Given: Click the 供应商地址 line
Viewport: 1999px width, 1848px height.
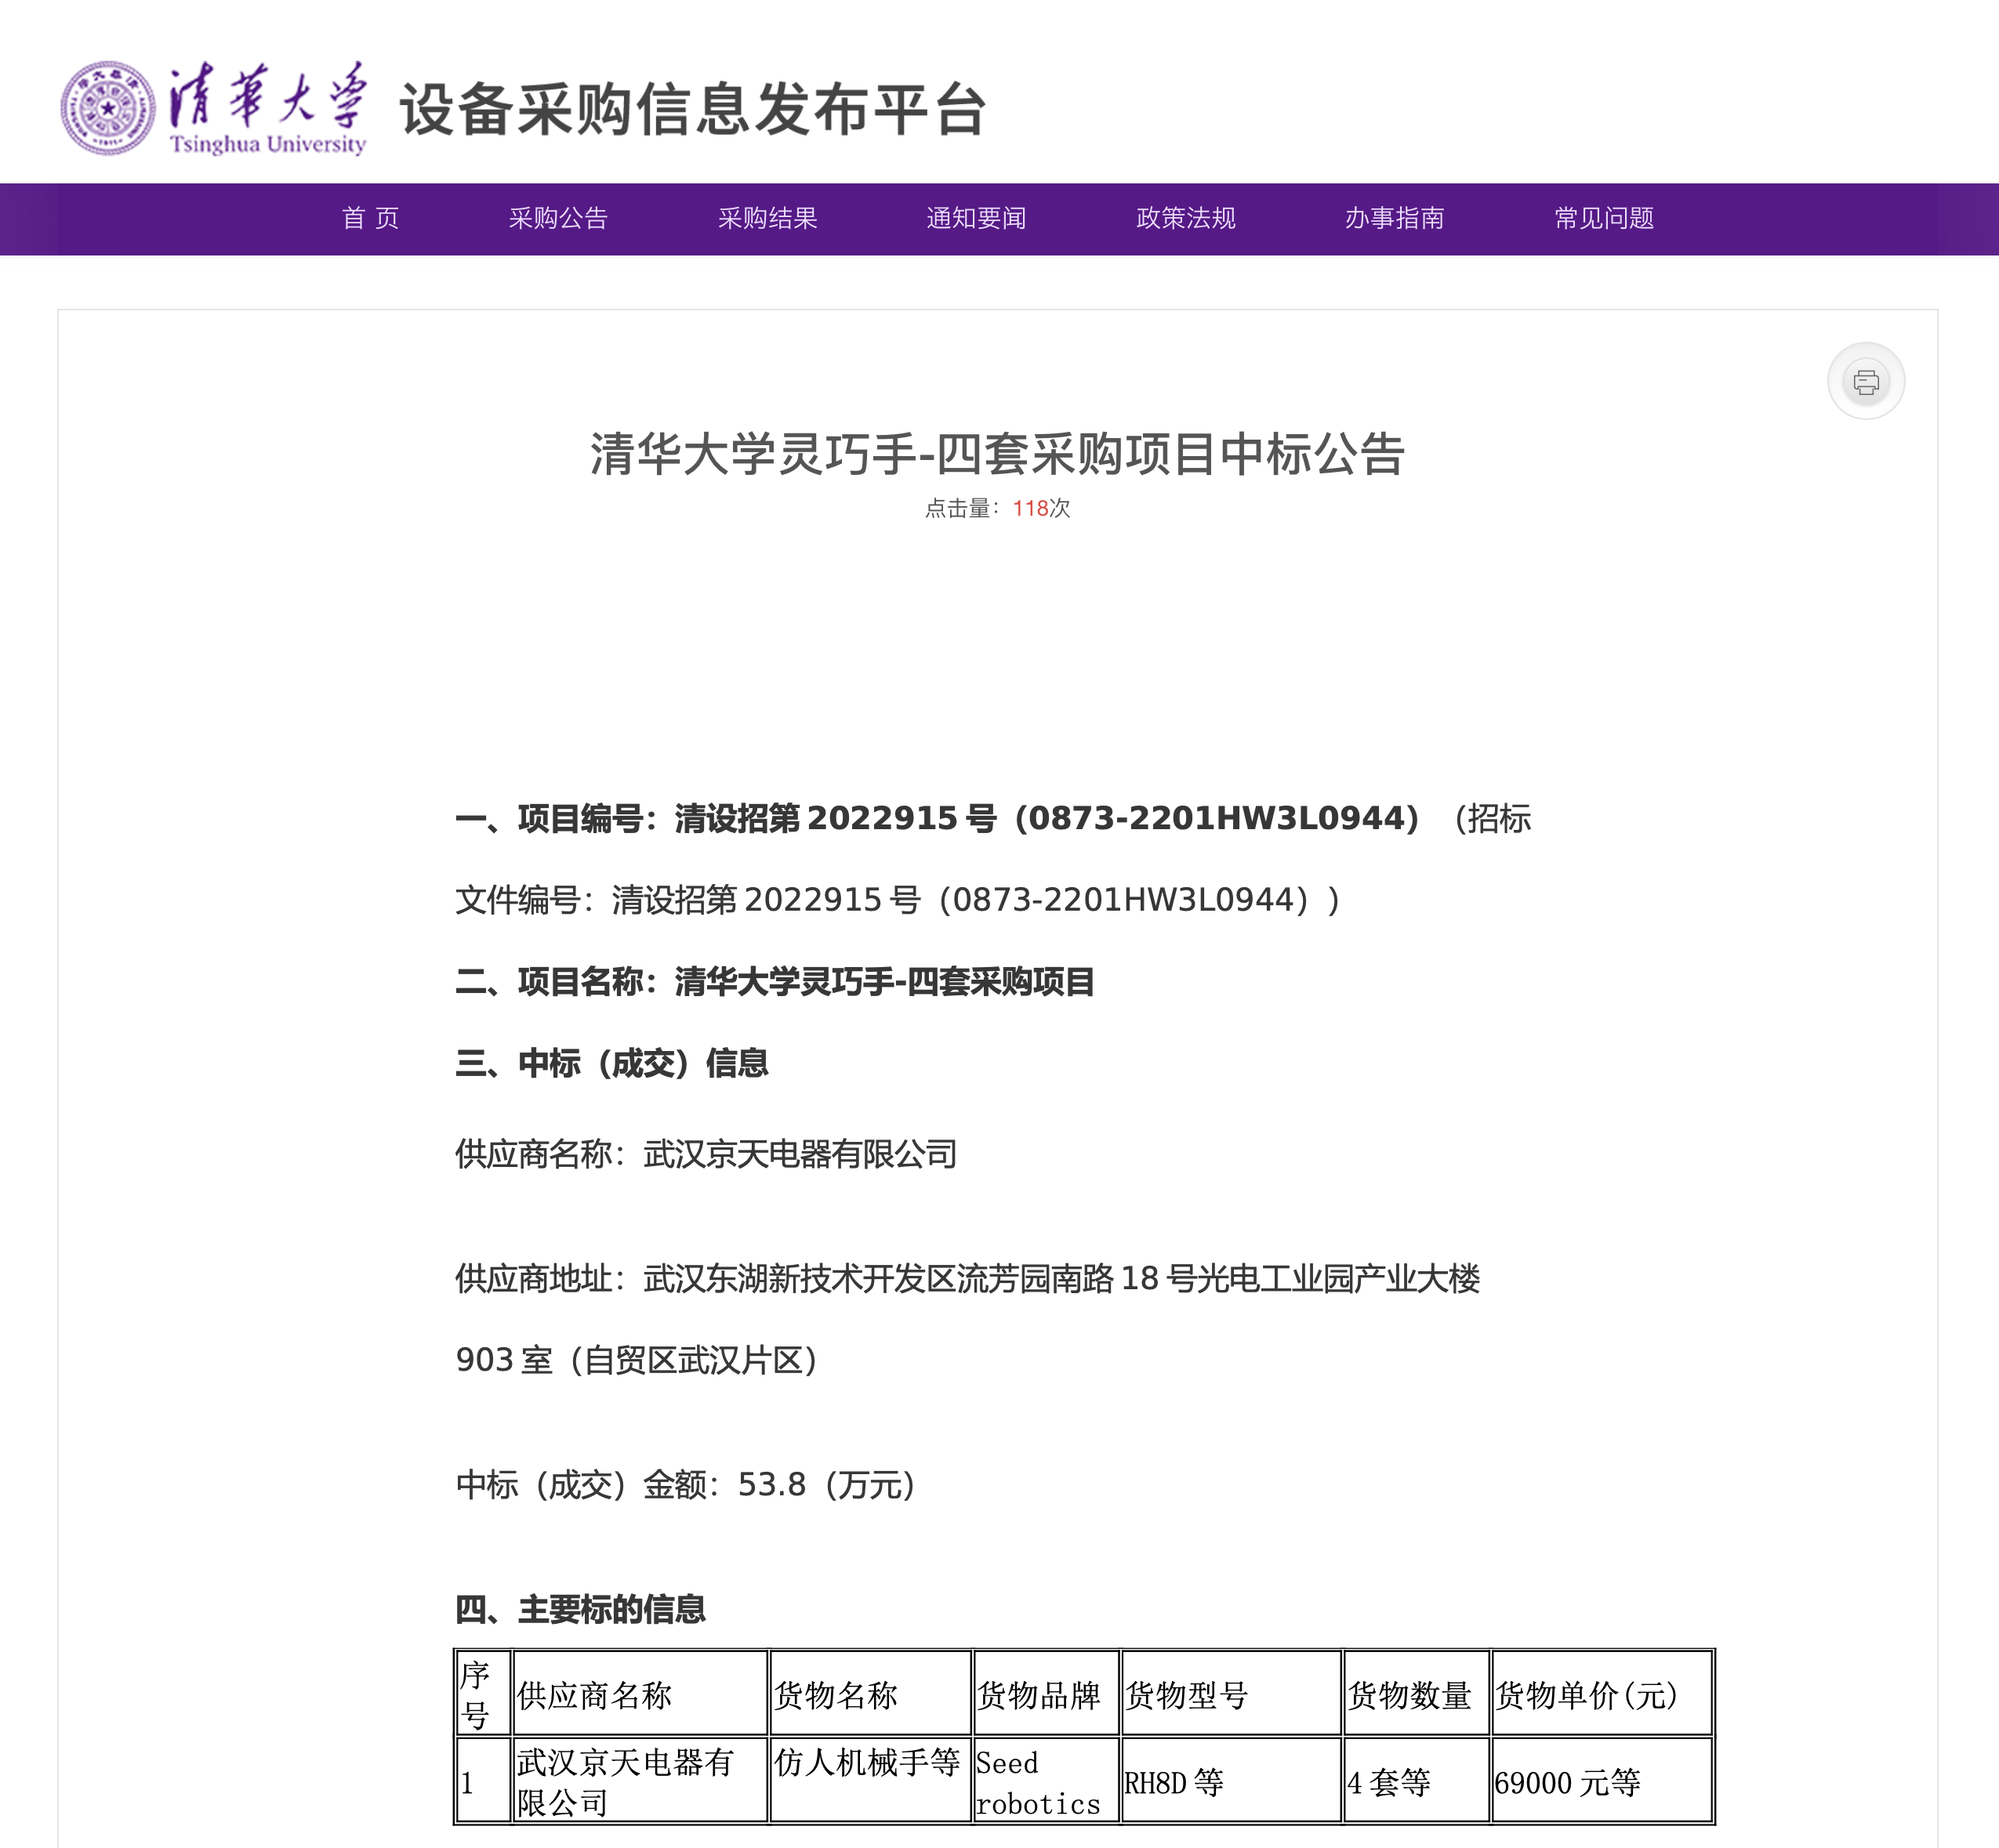Looking at the screenshot, I should click(x=967, y=1278).
